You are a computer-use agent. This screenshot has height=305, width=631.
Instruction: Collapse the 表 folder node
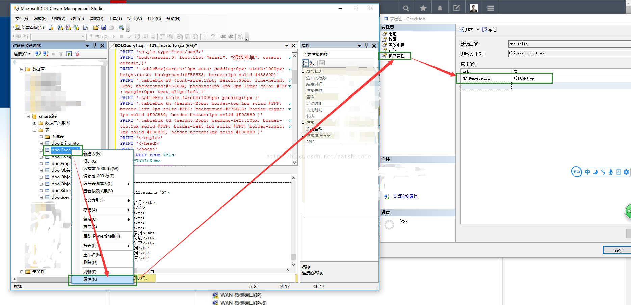click(x=34, y=130)
